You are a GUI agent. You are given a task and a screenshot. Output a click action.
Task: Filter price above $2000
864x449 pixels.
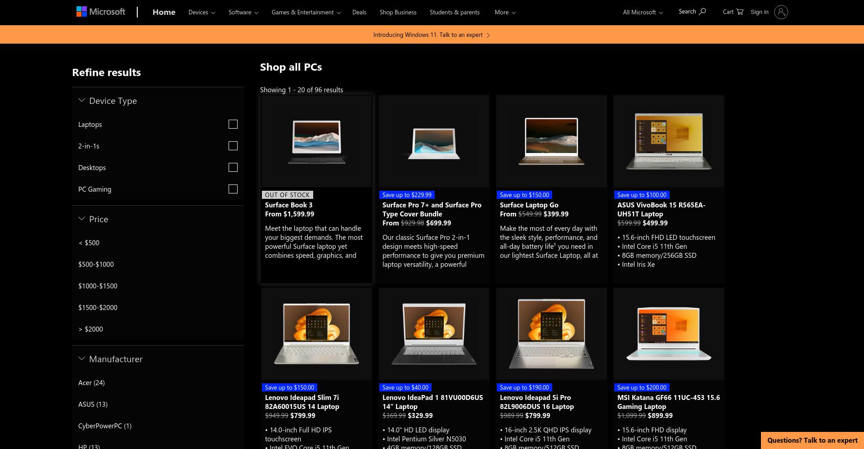tap(90, 329)
